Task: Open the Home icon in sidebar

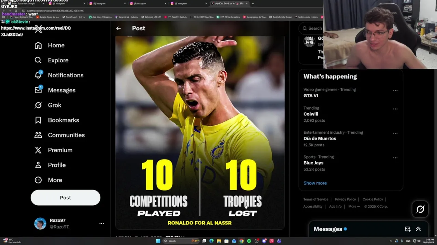Action: [x=38, y=45]
